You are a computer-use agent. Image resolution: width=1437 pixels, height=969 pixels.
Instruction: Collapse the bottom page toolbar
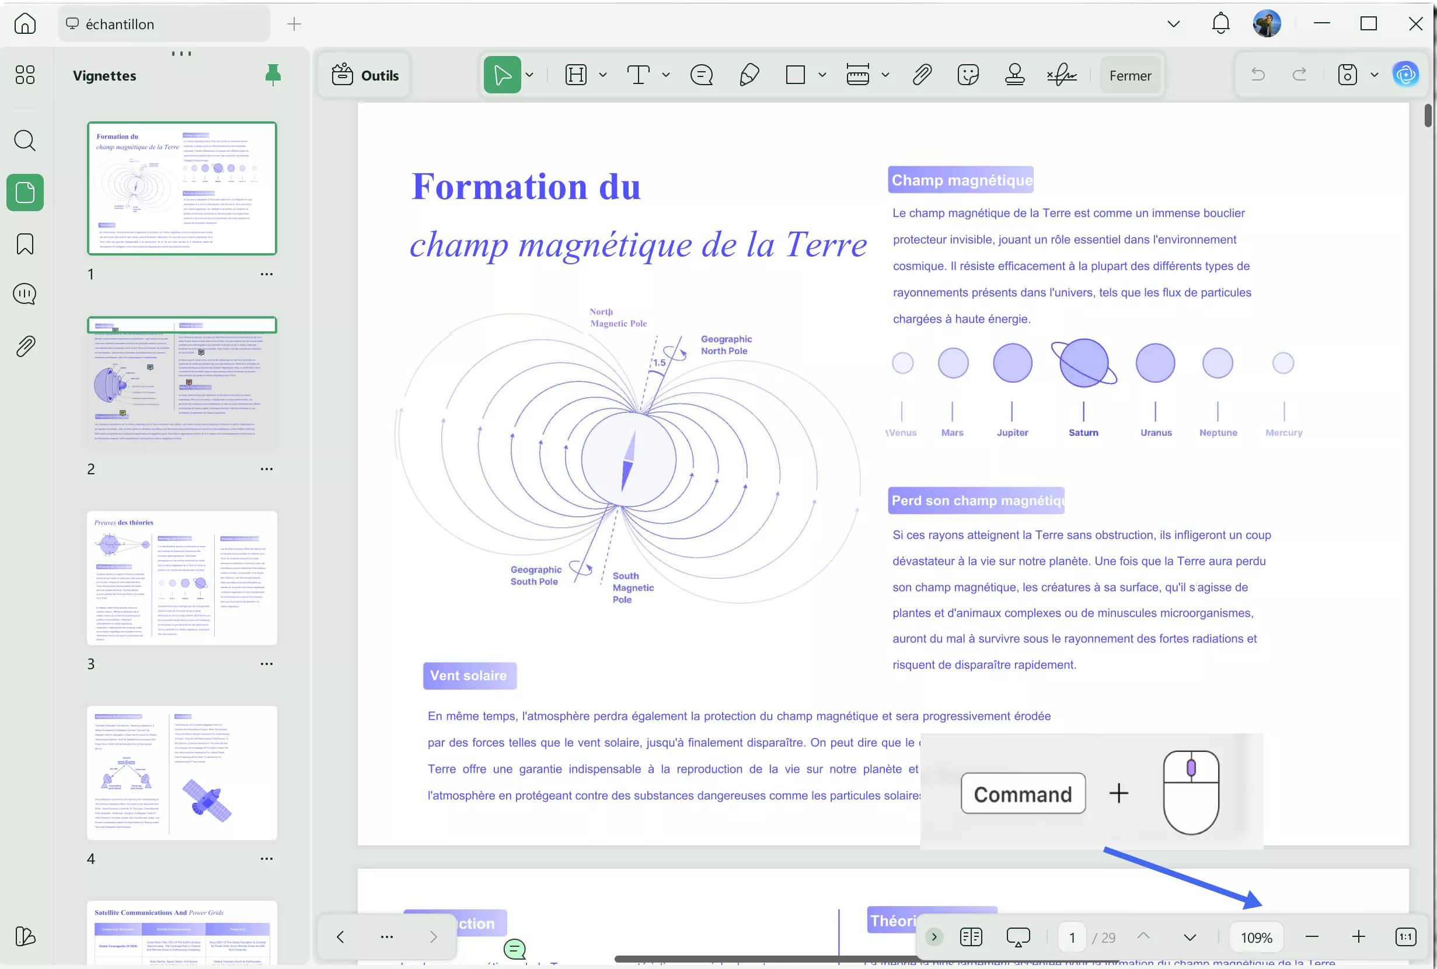click(x=934, y=937)
